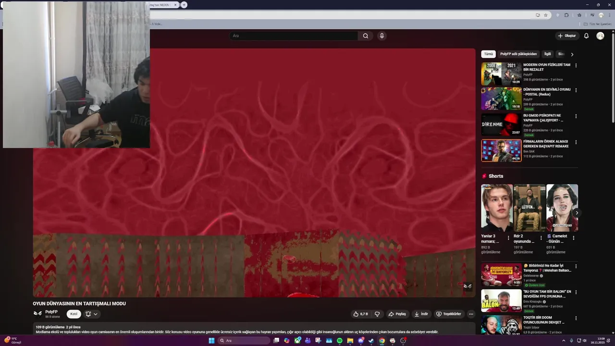
Task: Open BU OYUN TAM BİR BALON video
Action: (x=501, y=300)
